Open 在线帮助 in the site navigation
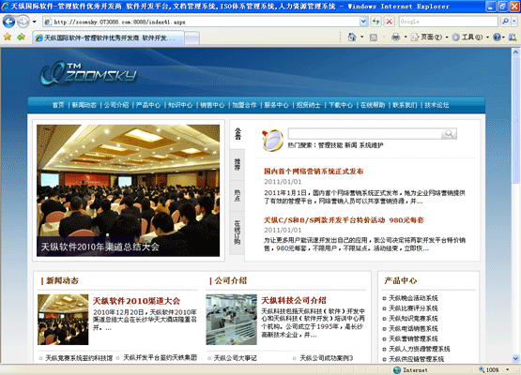The image size is (521, 375). pyautogui.click(x=373, y=105)
